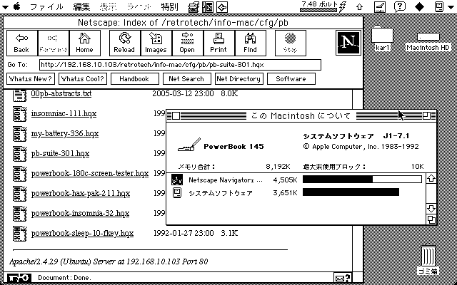Click the file icon beside 00pb-abstracts.txt
This screenshot has width=457, height=285.
19,95
